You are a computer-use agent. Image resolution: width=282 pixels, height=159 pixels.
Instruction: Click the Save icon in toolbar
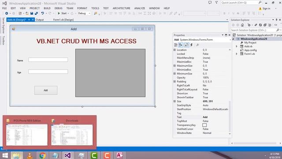coord(32,13)
